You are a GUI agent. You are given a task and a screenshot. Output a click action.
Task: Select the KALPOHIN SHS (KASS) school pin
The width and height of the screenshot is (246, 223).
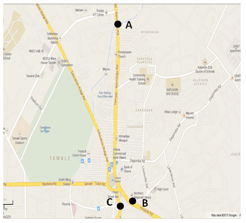coord(172,85)
